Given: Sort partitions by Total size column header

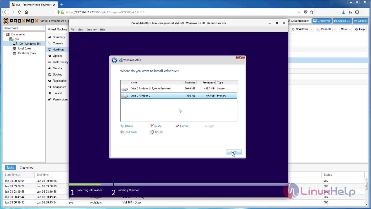Looking at the screenshot, I should pyautogui.click(x=187, y=82).
